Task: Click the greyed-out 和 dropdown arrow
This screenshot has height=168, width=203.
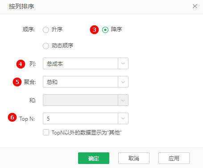Action: [123, 100]
